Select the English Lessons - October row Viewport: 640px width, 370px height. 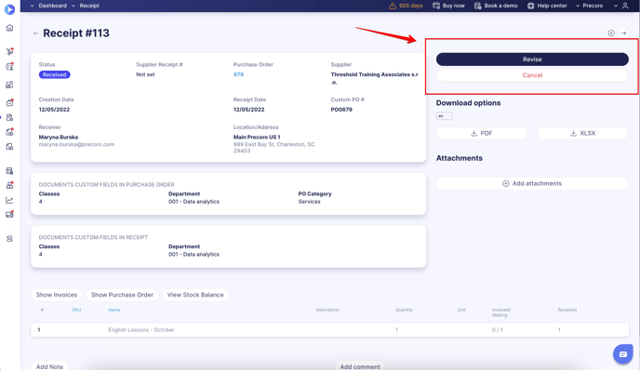click(x=330, y=330)
